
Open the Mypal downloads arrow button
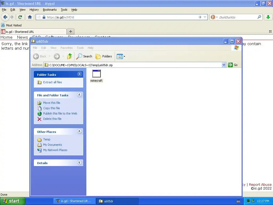[268, 17]
